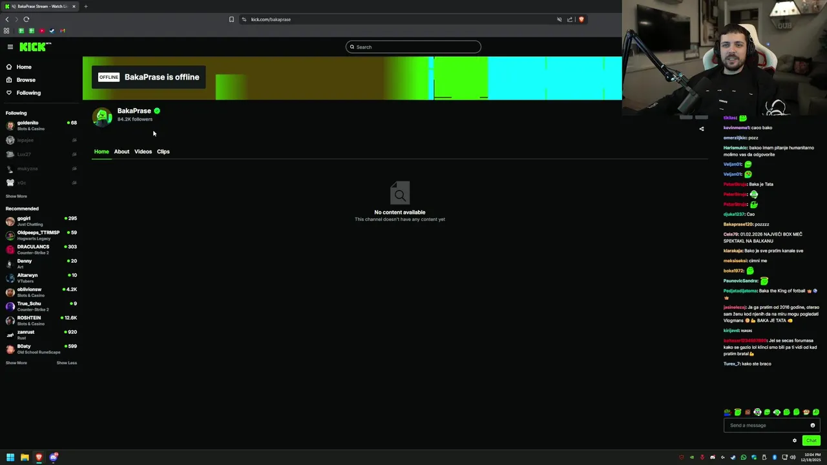Collapse Recommended list with Show Less

point(67,363)
